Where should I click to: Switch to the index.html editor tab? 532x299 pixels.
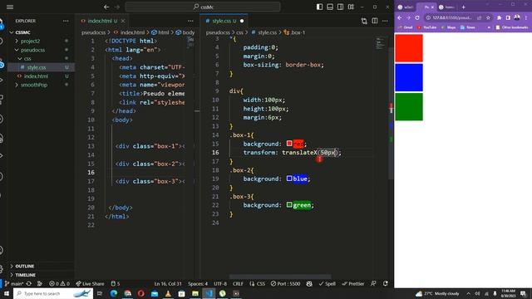100,21
